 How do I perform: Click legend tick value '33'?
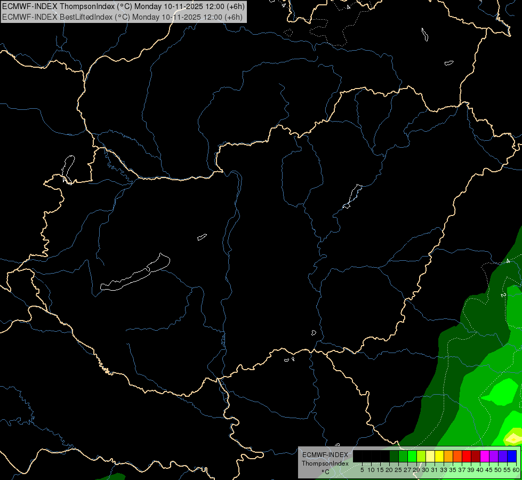point(444,470)
